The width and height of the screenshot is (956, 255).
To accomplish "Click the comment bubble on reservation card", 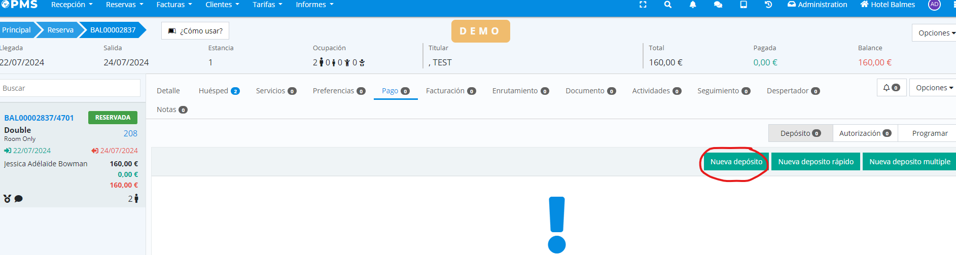I will 19,199.
